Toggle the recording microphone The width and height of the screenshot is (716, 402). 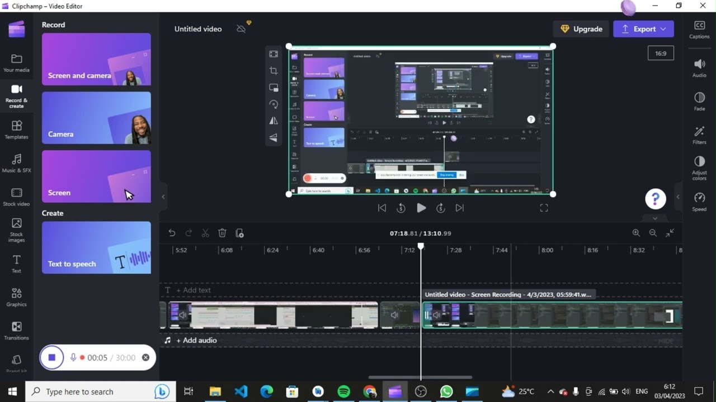[x=73, y=357]
